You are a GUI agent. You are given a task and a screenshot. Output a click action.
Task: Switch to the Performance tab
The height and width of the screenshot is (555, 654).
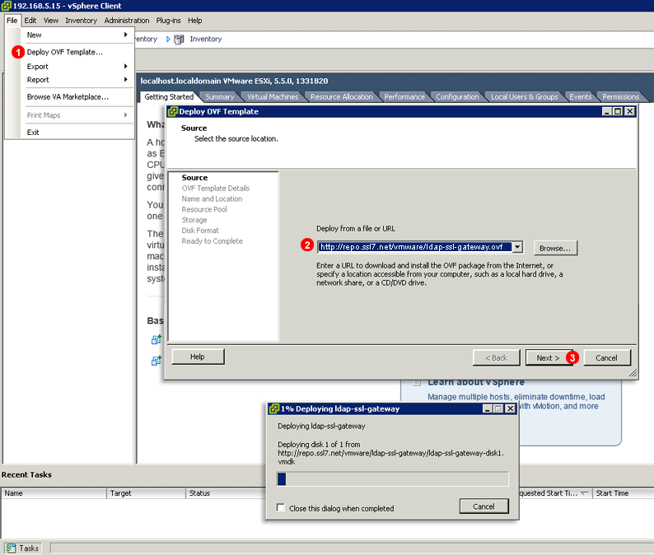click(404, 96)
